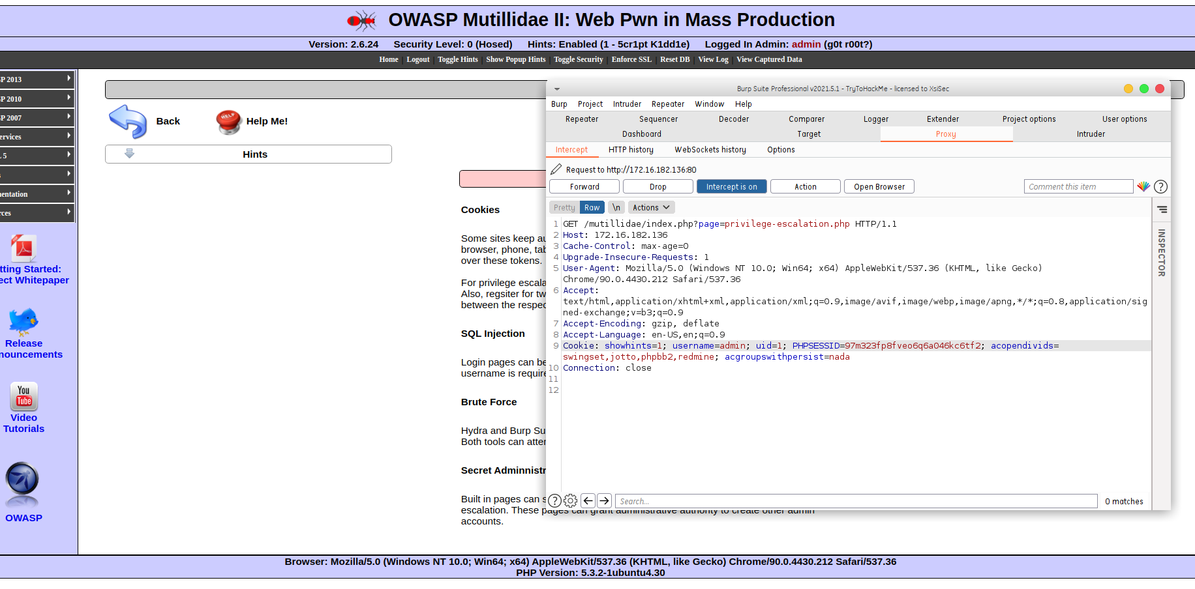Viewport: 1195px width, 589px height.
Task: Click the Mutillidae ant logo icon
Action: pyautogui.click(x=362, y=21)
